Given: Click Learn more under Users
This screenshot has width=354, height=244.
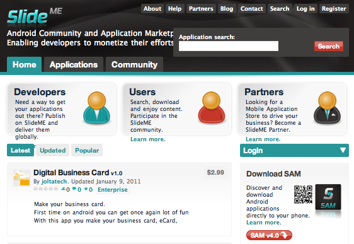Looking at the screenshot, I should tap(148, 139).
